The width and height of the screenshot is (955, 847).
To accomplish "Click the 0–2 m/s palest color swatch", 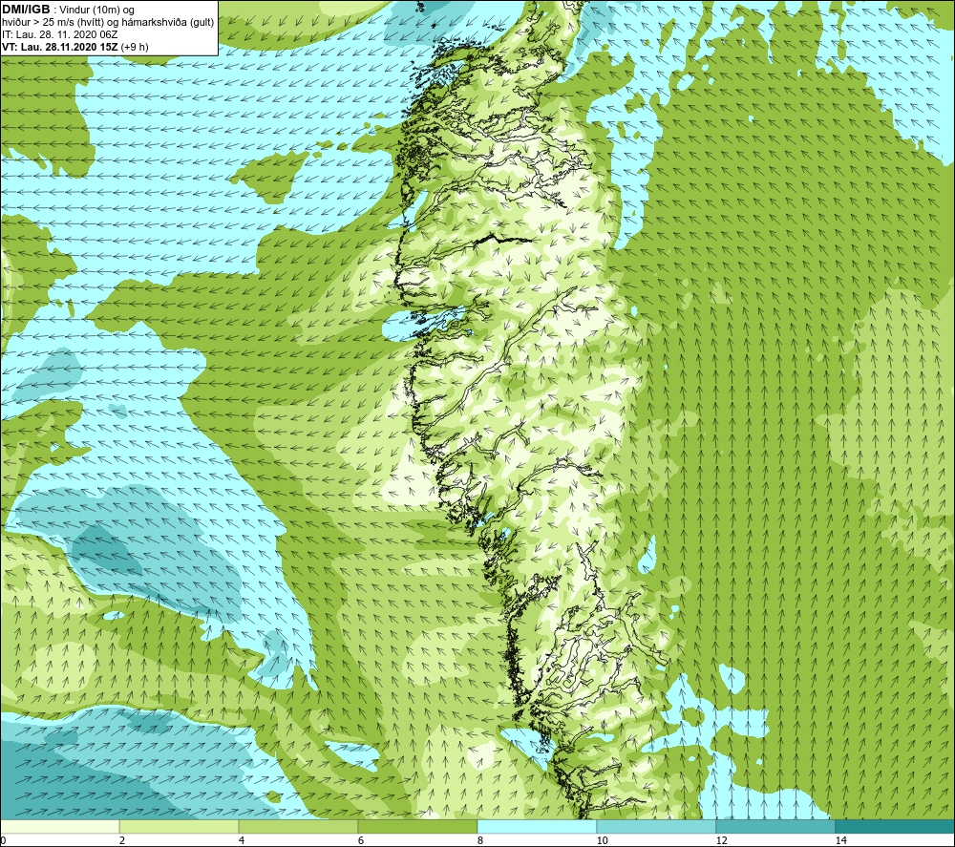I will tap(59, 827).
